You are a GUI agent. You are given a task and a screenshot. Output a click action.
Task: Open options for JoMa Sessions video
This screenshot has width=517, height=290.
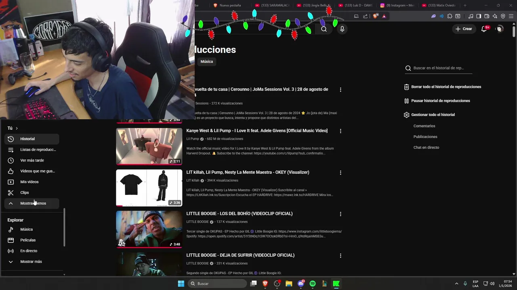coord(340,90)
